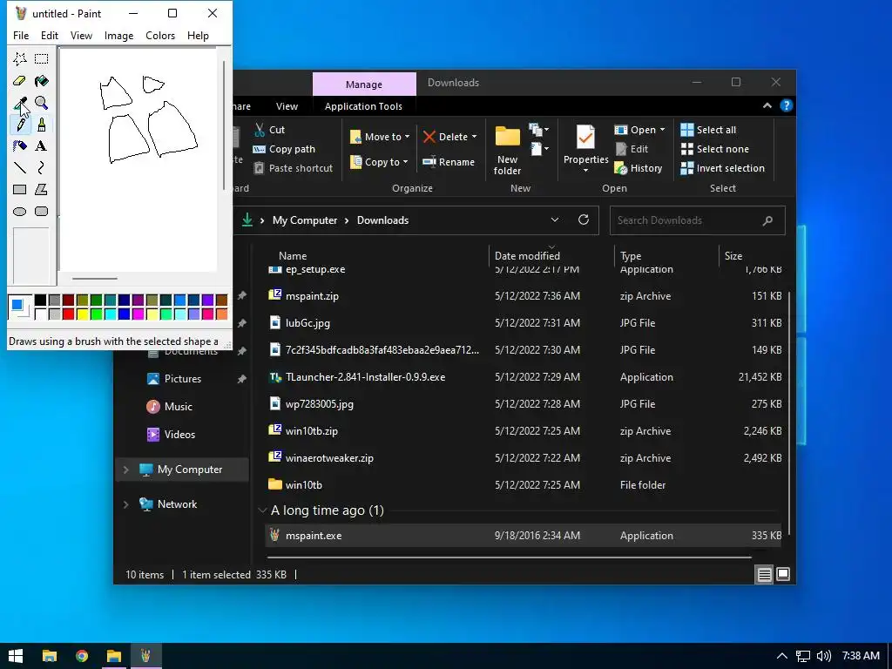Screen dimensions: 892x669
Task: Open History in the Open group
Action: pyautogui.click(x=639, y=168)
